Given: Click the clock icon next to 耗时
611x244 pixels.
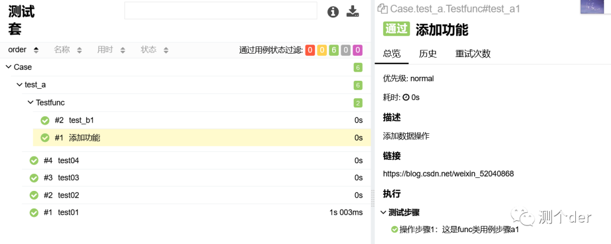Looking at the screenshot, I should [x=406, y=97].
